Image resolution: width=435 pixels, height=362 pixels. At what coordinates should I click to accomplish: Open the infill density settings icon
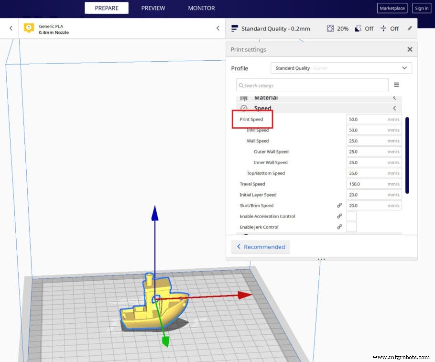click(329, 28)
